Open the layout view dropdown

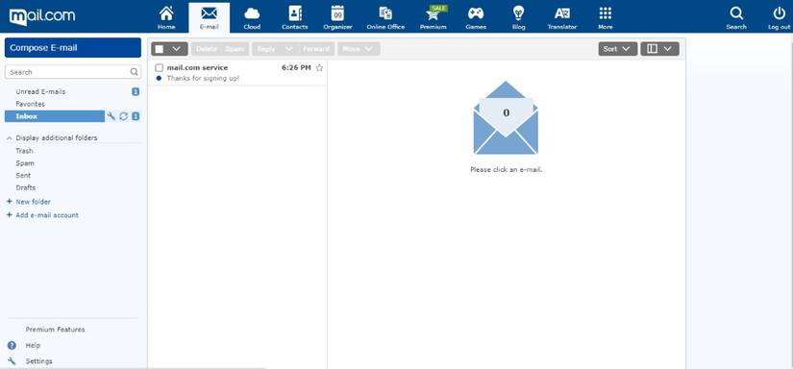tap(659, 48)
